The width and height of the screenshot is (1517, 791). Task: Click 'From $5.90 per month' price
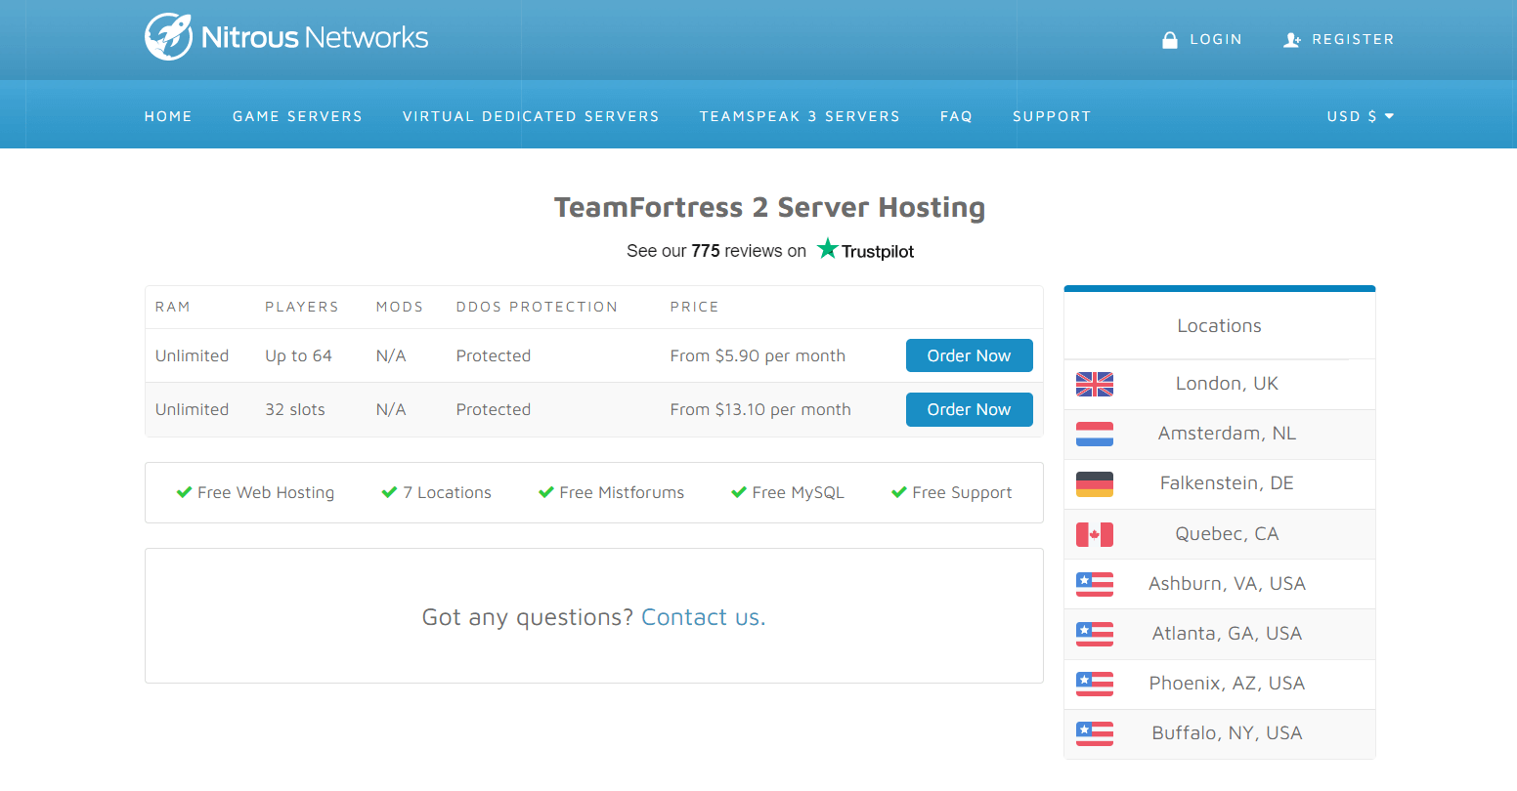click(x=758, y=355)
